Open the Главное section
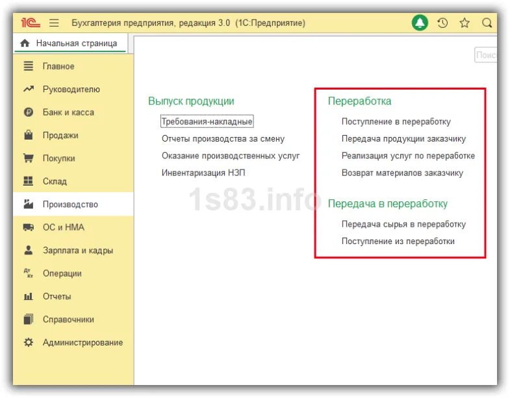This screenshot has width=510, height=398. pos(73,66)
